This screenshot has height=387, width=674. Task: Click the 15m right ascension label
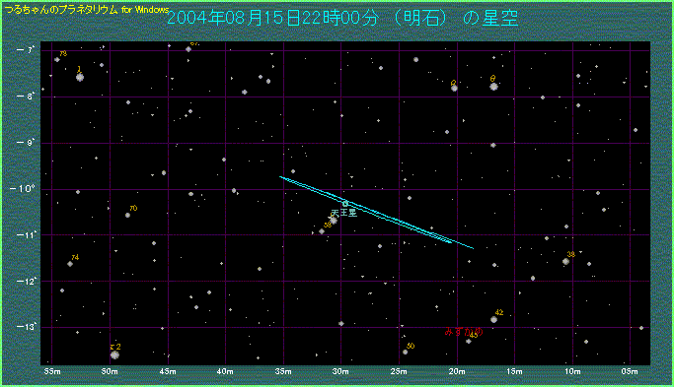[514, 371]
